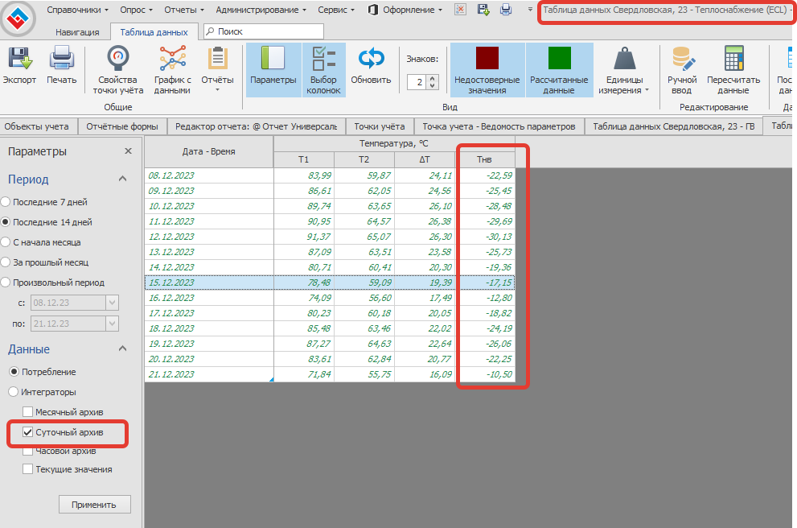The width and height of the screenshot is (797, 528).
Task: Increase the Знаков spinner value
Action: 433,78
